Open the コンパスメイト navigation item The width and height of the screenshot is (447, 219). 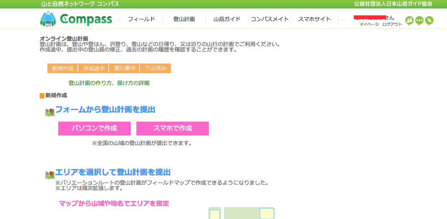coord(270,19)
